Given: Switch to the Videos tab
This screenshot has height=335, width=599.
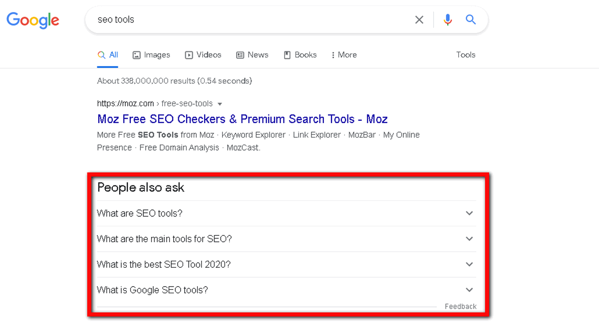Looking at the screenshot, I should pyautogui.click(x=203, y=55).
